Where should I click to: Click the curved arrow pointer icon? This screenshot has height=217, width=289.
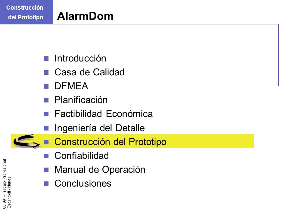[x=27, y=142]
